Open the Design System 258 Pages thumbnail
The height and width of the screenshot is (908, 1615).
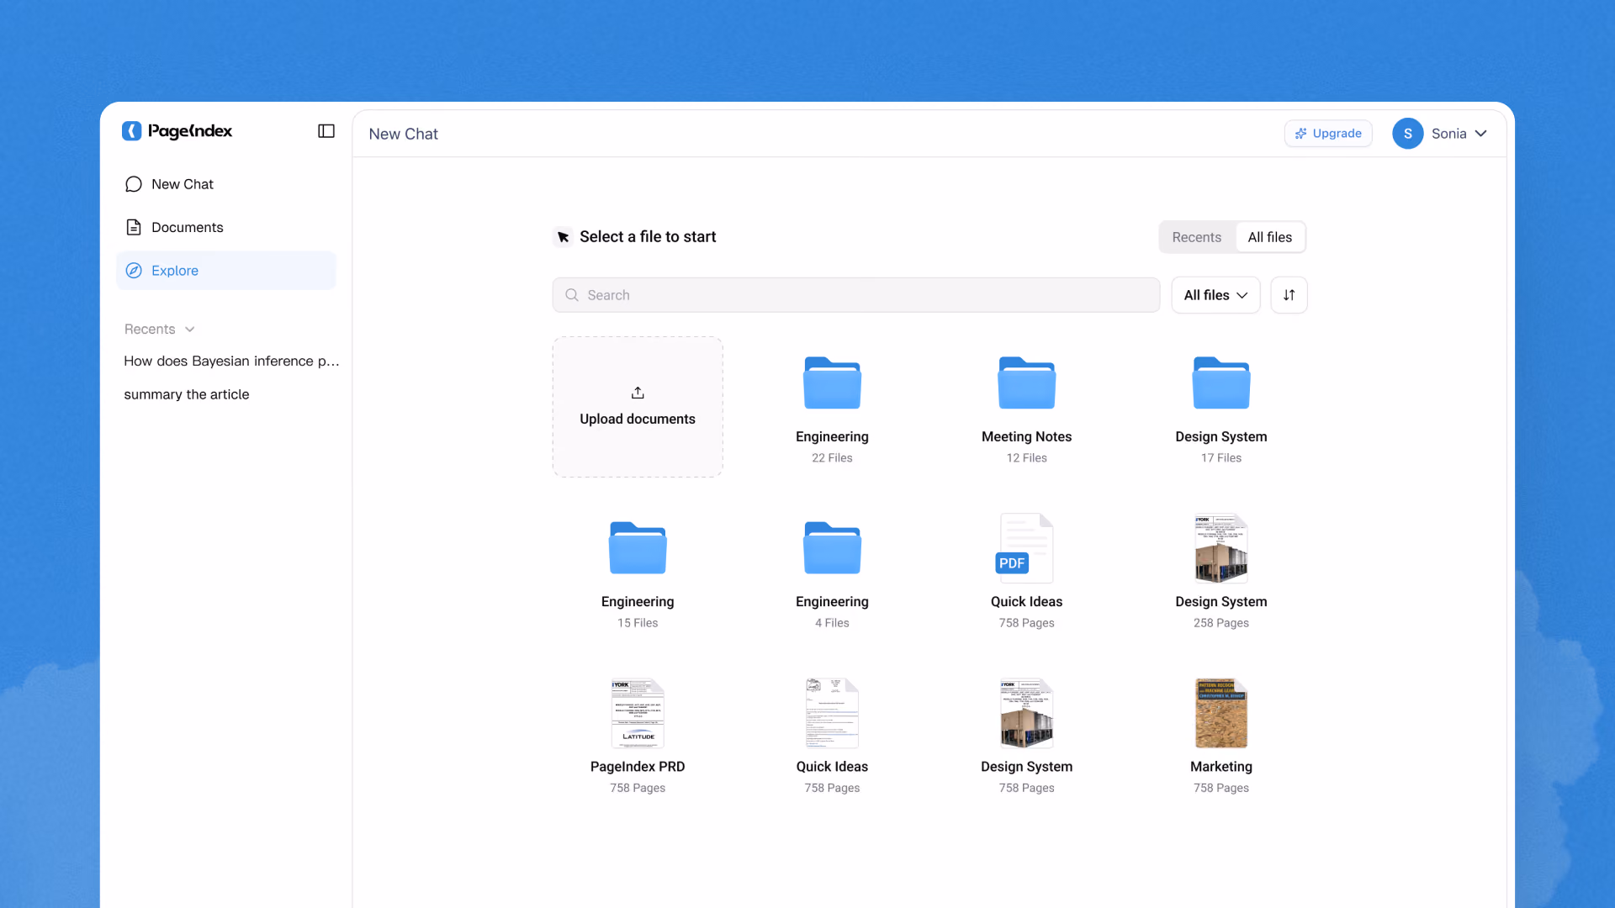tap(1221, 548)
